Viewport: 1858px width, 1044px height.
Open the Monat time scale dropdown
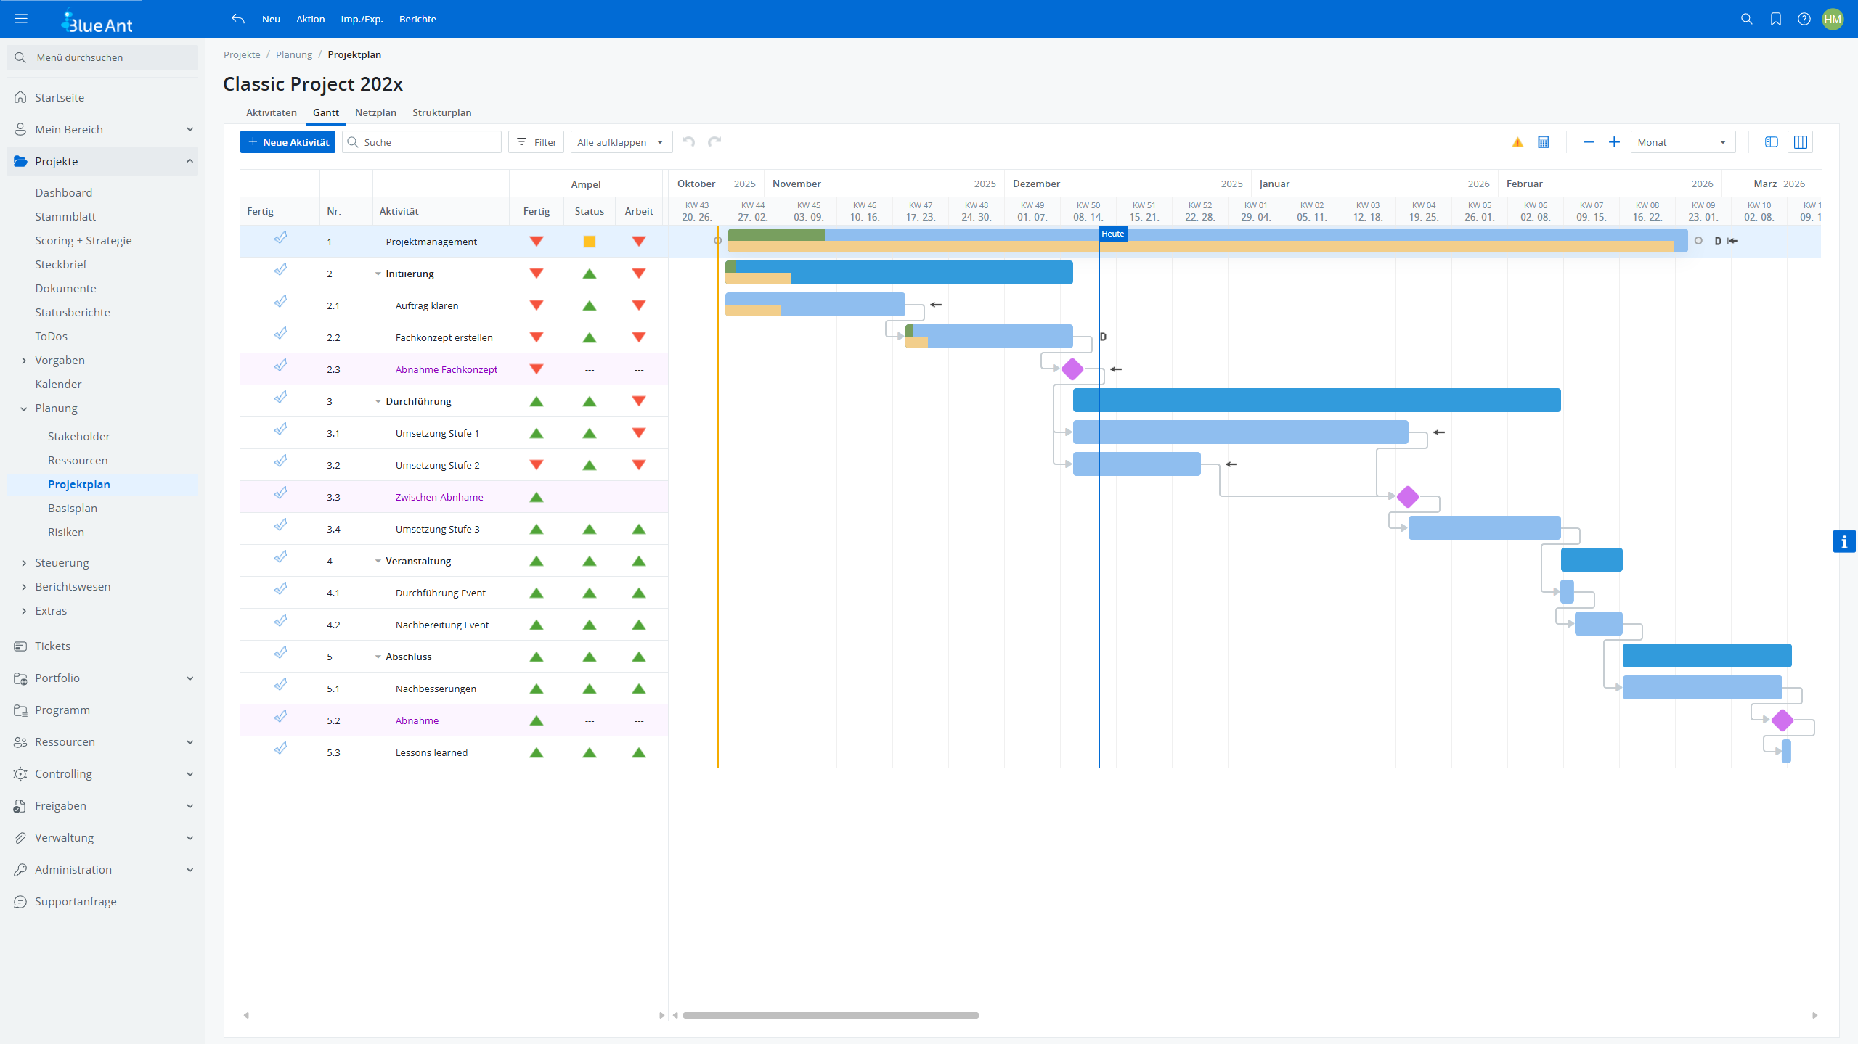click(x=1682, y=141)
